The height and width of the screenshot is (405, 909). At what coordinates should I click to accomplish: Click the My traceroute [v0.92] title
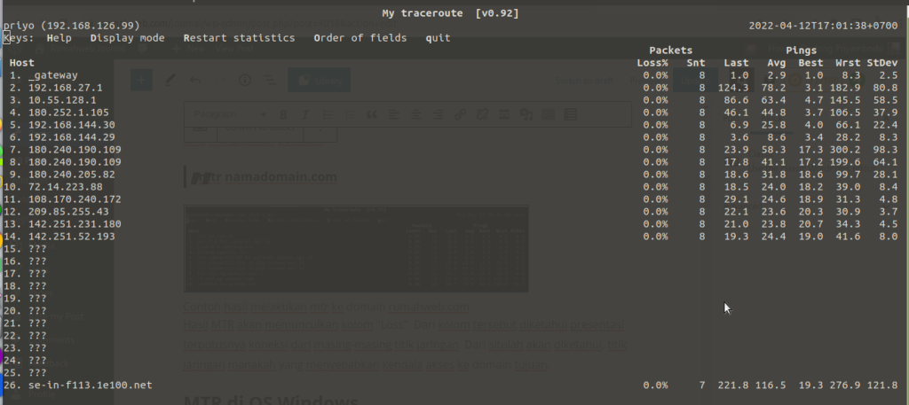pyautogui.click(x=450, y=12)
